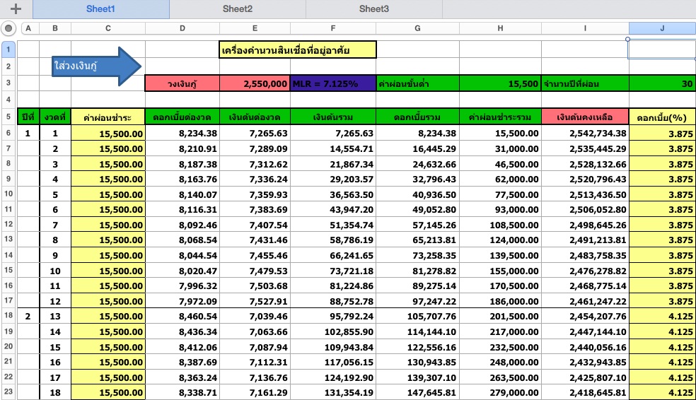Select cell 7,407.54 in installment 7

(x=255, y=225)
